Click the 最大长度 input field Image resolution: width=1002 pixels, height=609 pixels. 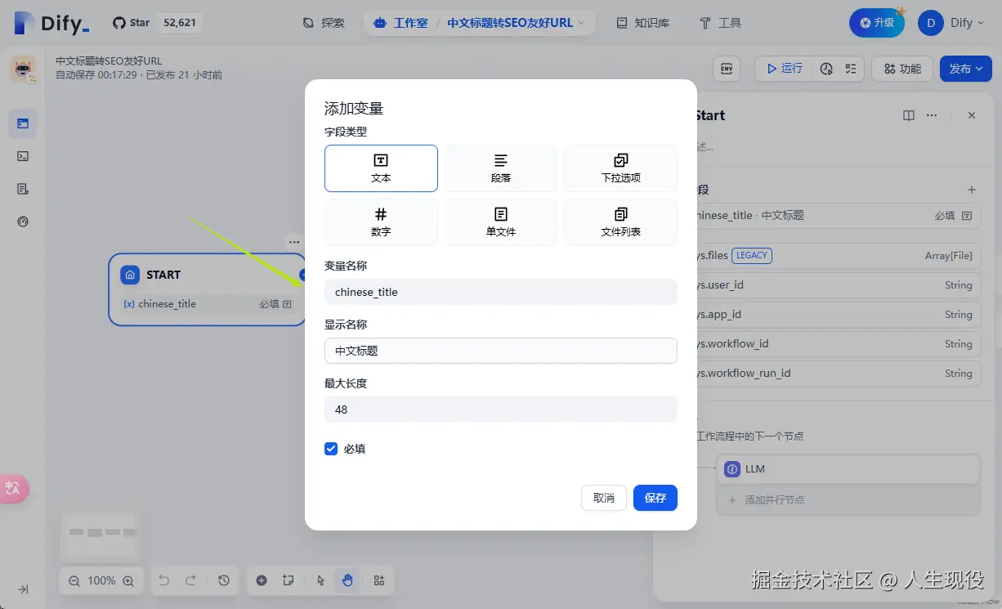point(501,410)
